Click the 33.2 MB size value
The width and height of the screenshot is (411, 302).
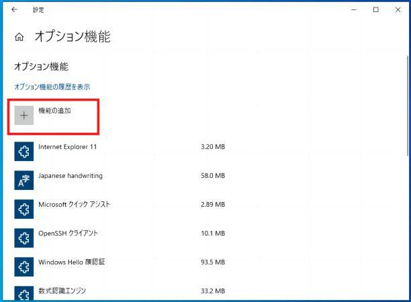[213, 291]
